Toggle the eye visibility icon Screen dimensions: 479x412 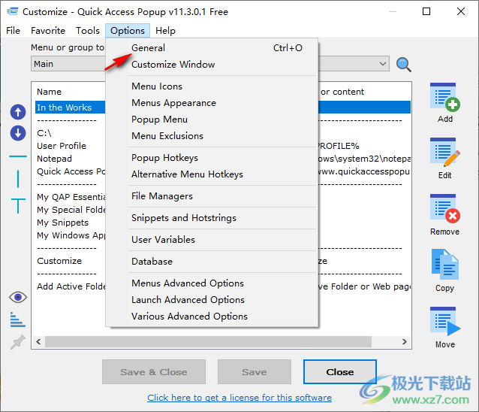pyautogui.click(x=18, y=297)
